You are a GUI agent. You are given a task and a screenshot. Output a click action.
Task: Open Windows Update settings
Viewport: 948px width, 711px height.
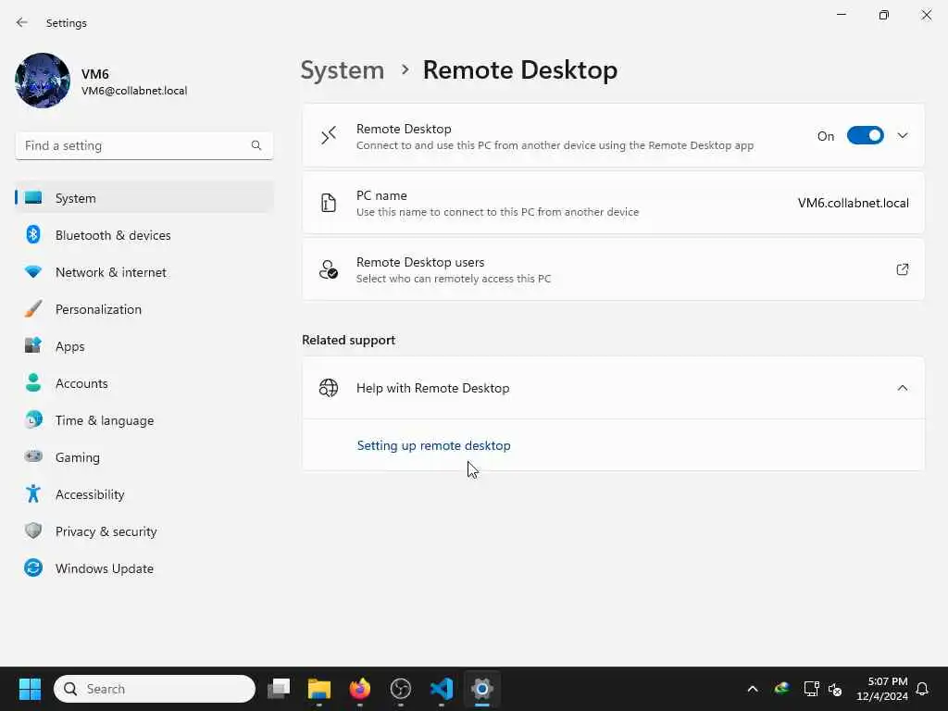point(143,569)
